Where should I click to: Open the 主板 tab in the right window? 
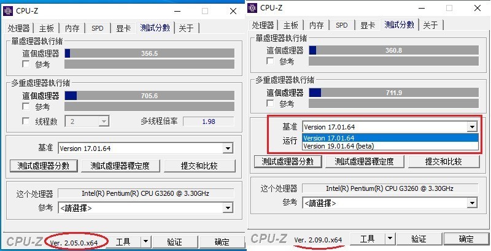coord(290,25)
